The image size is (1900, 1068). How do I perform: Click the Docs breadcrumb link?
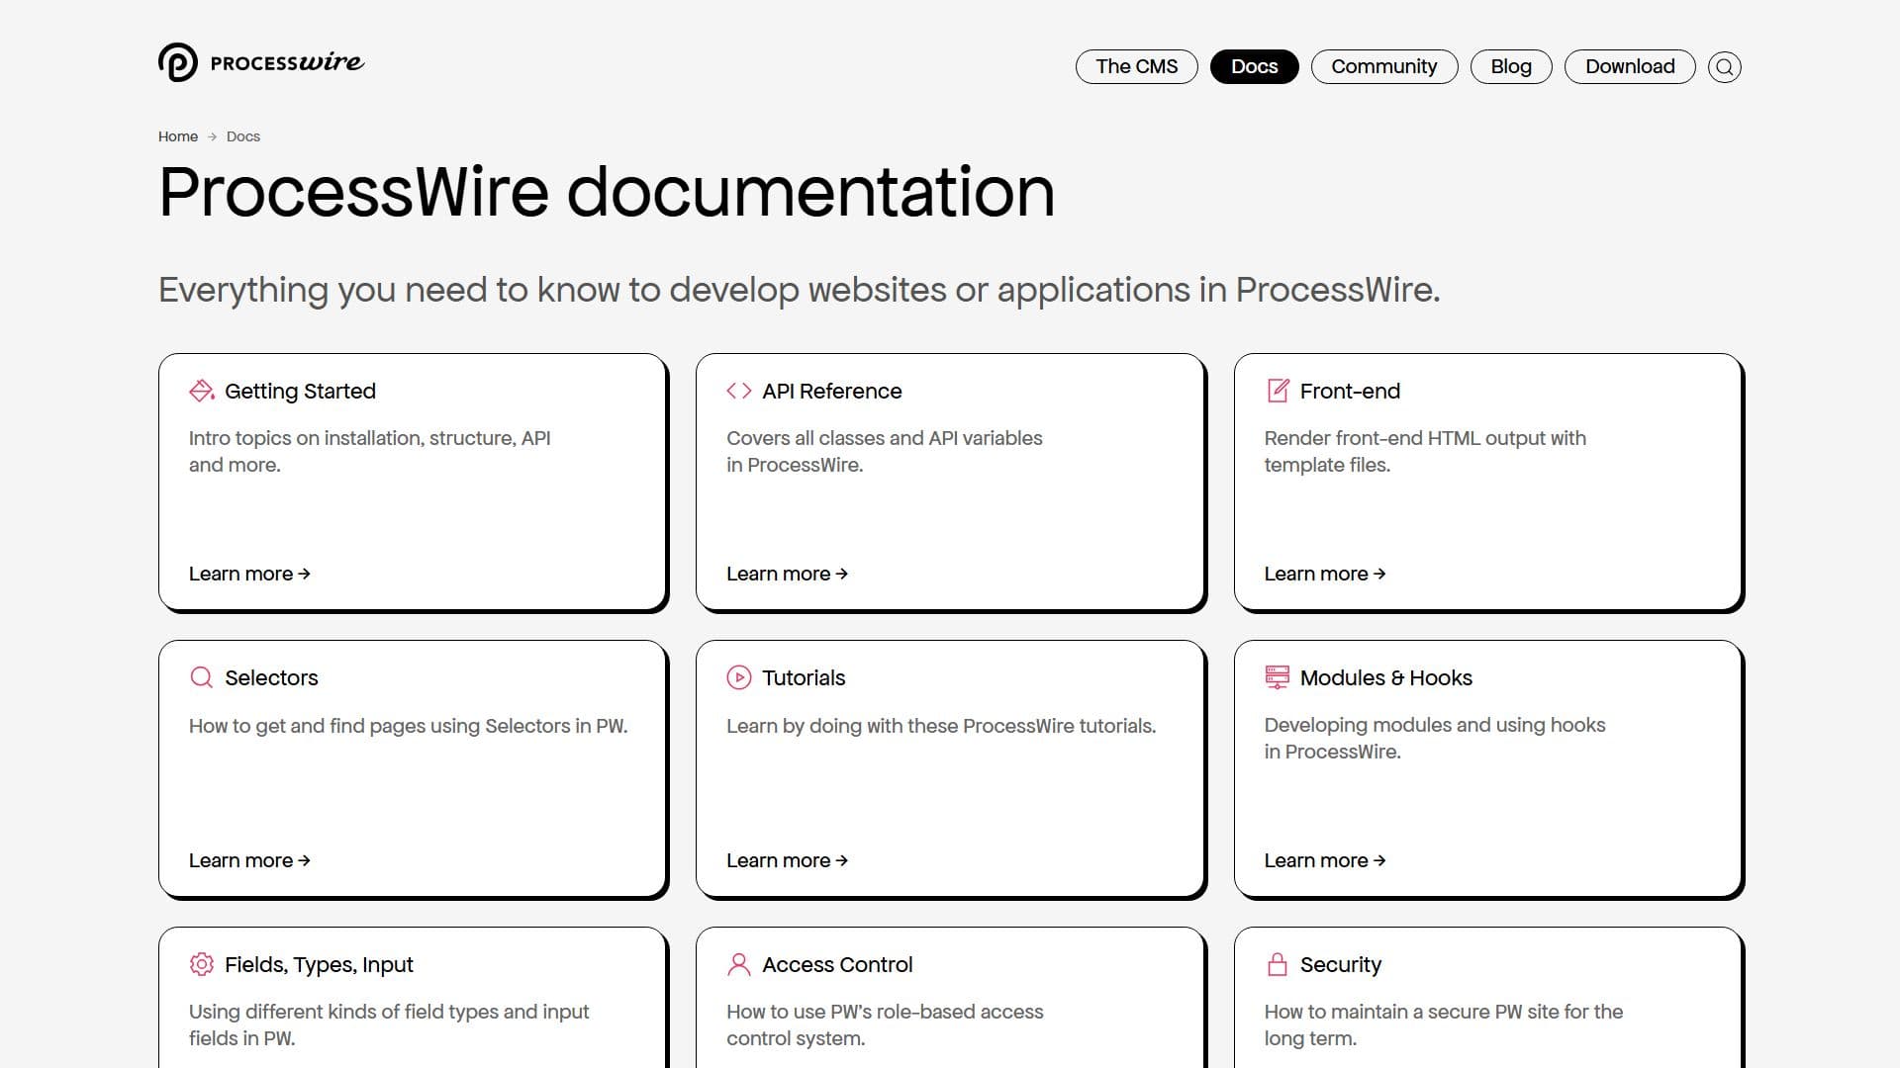point(243,136)
